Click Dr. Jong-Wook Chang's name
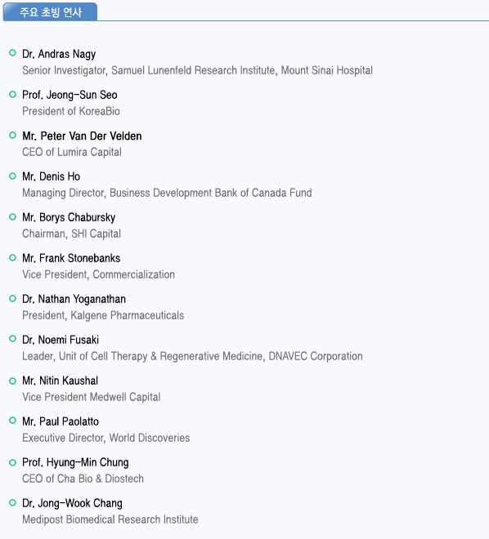The width and height of the screenshot is (489, 539). point(72,504)
